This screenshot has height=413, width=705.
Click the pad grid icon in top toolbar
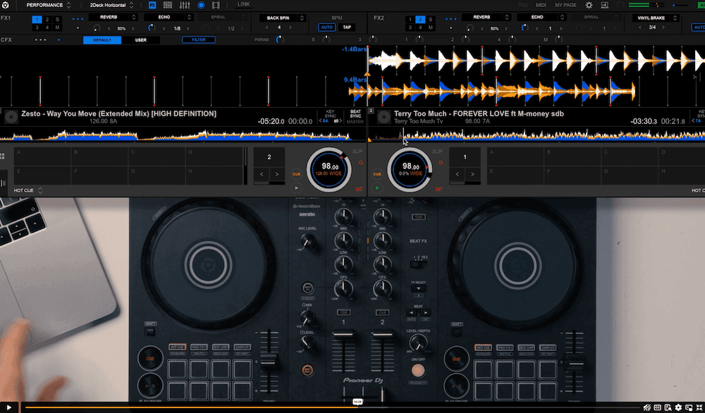point(168,5)
